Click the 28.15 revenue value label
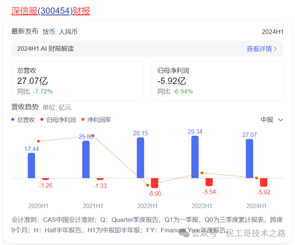The width and height of the screenshot is (295, 245). [x=141, y=134]
